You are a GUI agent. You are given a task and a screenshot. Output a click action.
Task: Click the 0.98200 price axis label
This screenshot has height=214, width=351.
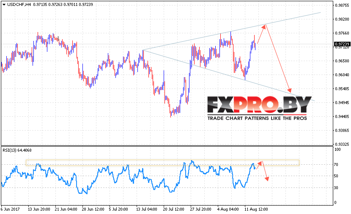(342, 19)
